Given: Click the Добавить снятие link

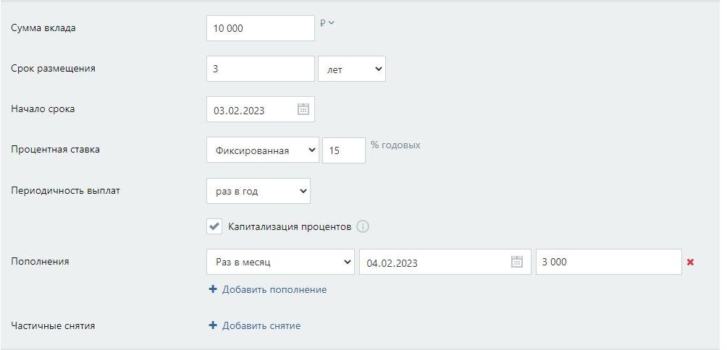Looking at the screenshot, I should pyautogui.click(x=261, y=326).
